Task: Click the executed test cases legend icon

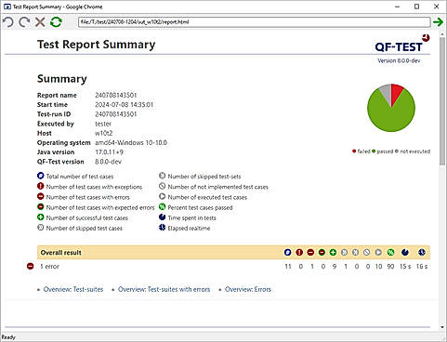Action: [x=163, y=196]
